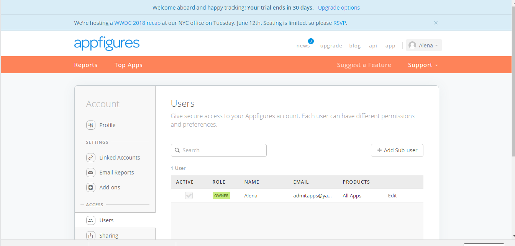Viewport: 515px width, 246px height.
Task: Click the EMAIL column header
Action: (301, 182)
